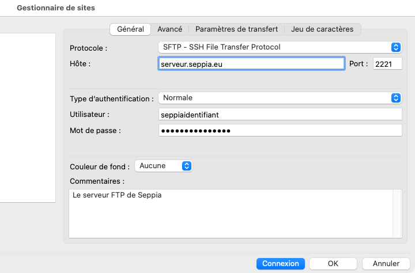Click into the Mot de passe field
The height and width of the screenshot is (273, 415).
click(280, 131)
